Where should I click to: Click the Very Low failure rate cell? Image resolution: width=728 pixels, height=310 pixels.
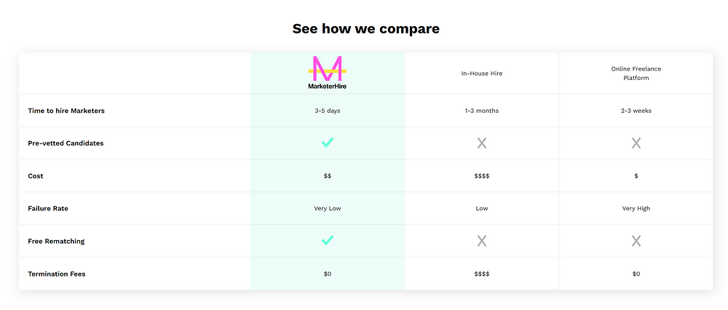(x=328, y=208)
